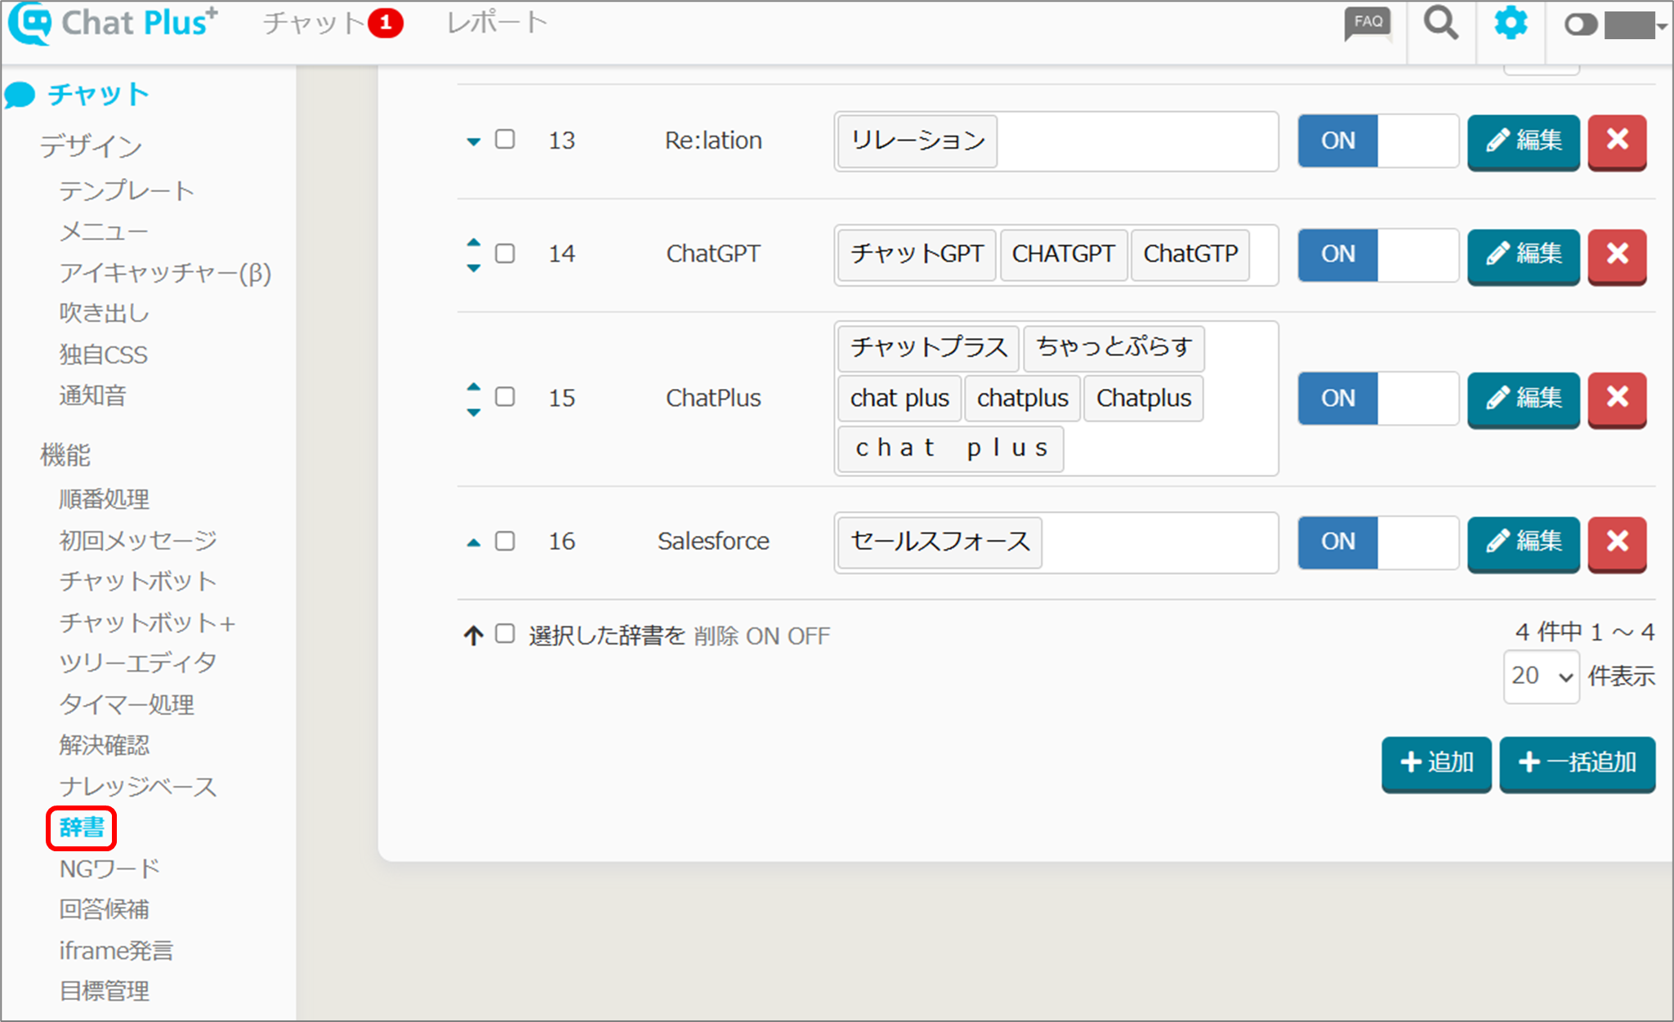Viewport: 1674px width, 1022px height.
Task: Click the 一括追加 bulk add button
Action: pyautogui.click(x=1577, y=762)
